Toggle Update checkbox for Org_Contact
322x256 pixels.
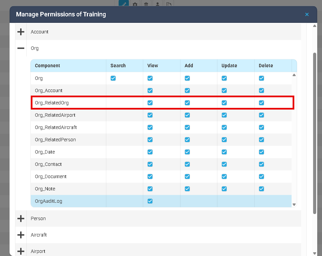tap(224, 164)
